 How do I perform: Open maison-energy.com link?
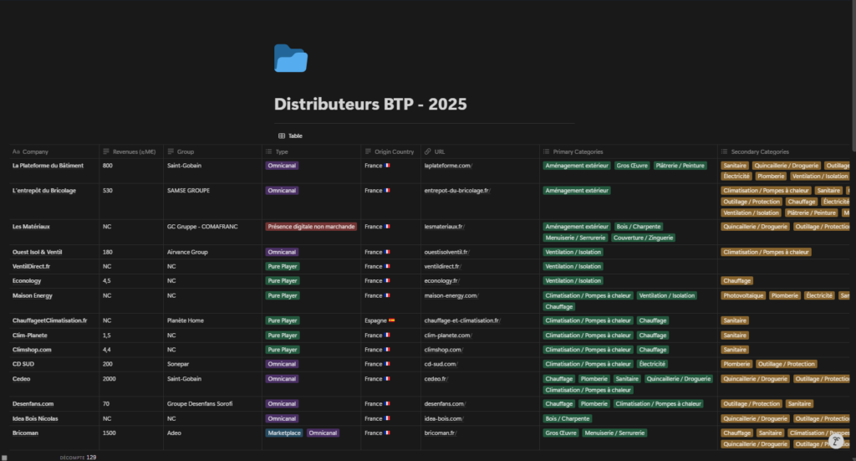tap(451, 296)
